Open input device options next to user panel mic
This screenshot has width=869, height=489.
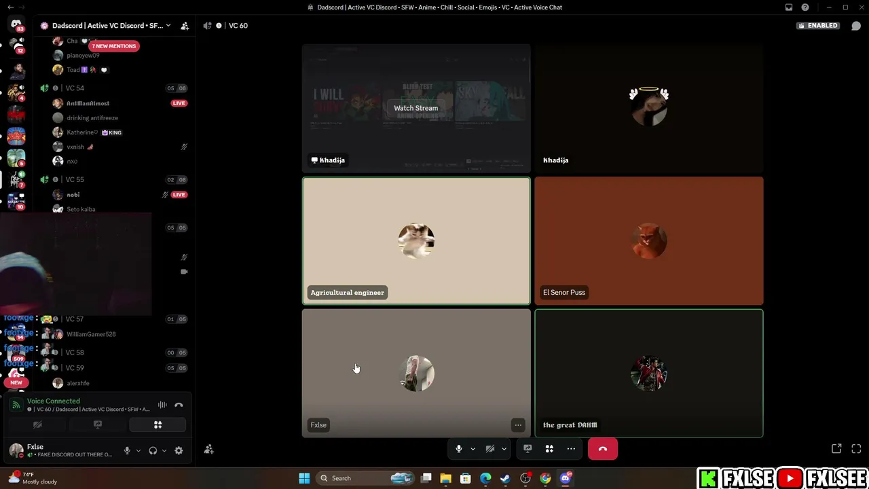pos(138,450)
